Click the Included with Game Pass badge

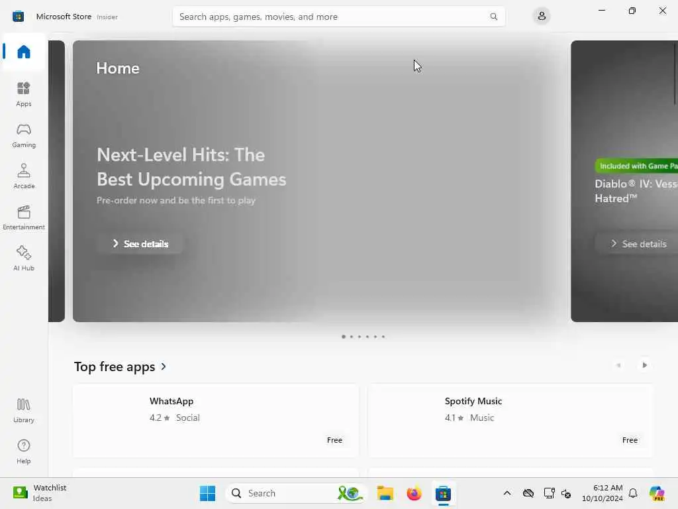[636, 166]
